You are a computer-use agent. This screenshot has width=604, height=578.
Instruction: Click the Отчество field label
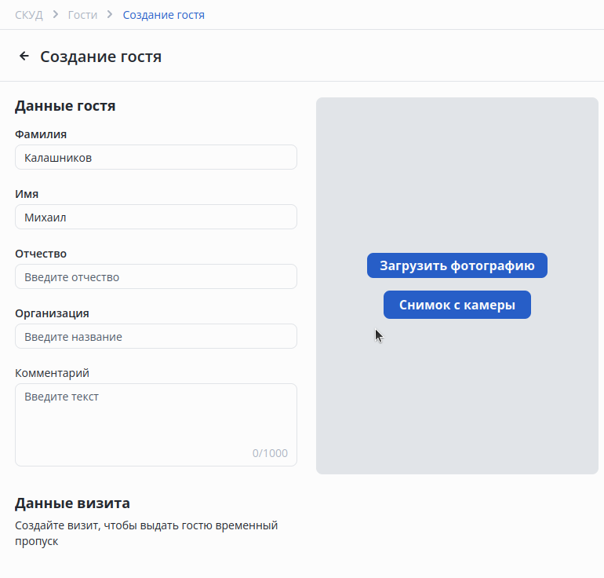coord(41,254)
